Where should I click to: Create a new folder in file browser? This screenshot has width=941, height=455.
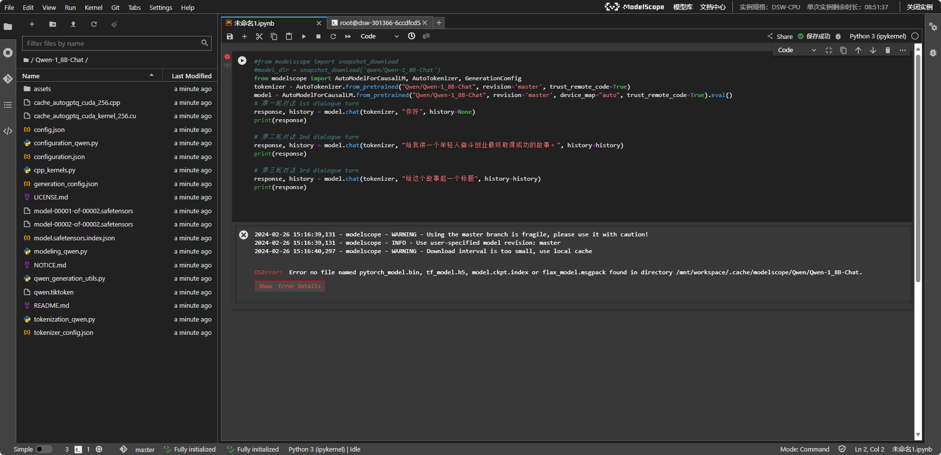53,24
